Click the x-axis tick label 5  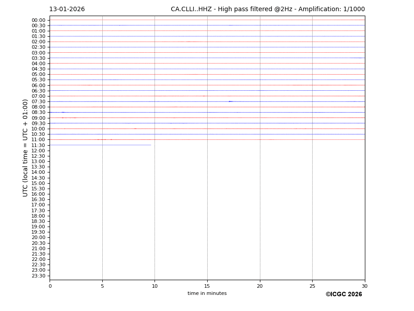coord(102,286)
